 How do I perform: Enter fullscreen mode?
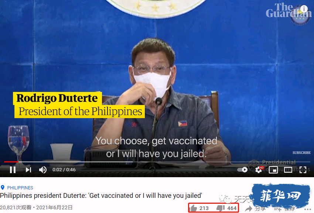tap(303, 170)
